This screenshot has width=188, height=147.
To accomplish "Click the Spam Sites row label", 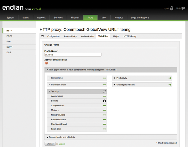I will 56,129.
